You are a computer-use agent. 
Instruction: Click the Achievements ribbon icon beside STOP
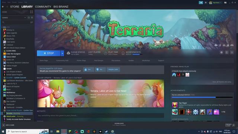click(x=123, y=53)
